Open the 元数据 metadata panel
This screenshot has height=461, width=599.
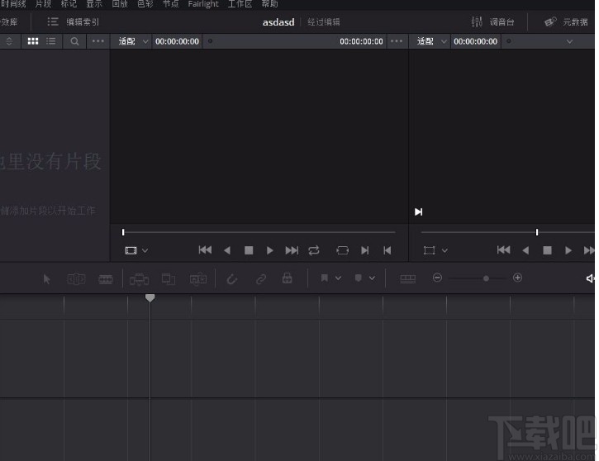coord(566,21)
